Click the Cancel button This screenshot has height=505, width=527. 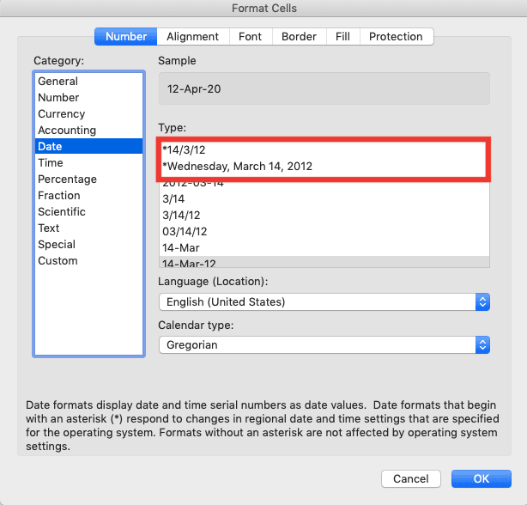tap(411, 478)
